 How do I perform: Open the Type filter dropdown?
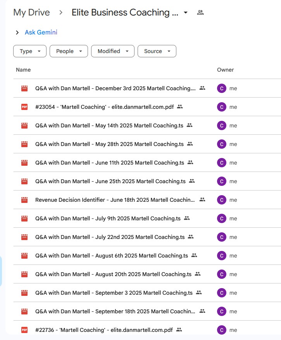pyautogui.click(x=30, y=51)
